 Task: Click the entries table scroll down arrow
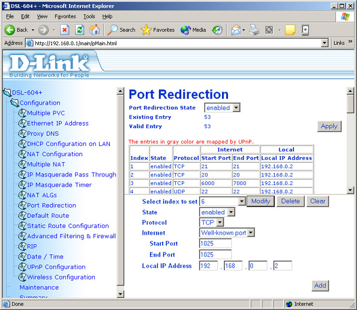coord(350,190)
